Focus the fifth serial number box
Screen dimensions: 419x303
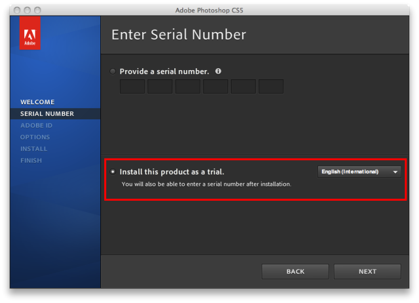click(x=243, y=87)
